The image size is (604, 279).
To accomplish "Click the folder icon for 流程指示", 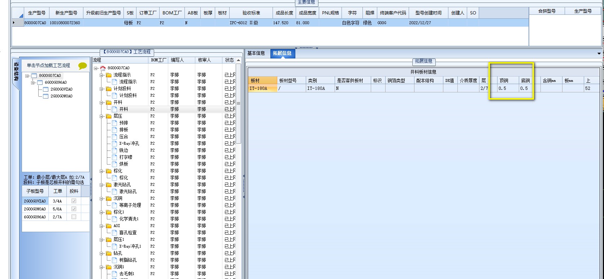I will [x=109, y=75].
